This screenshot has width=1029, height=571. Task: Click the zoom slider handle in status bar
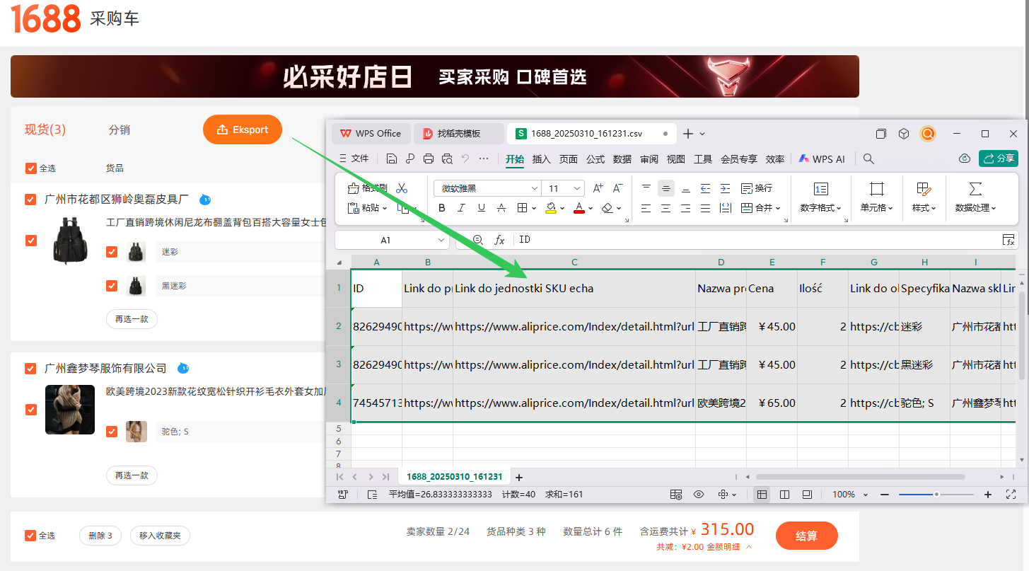click(x=936, y=495)
